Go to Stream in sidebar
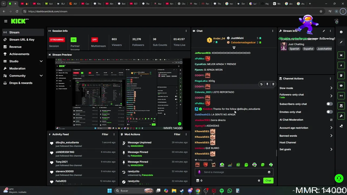Viewport: 347px width, 195px height. 23,32
